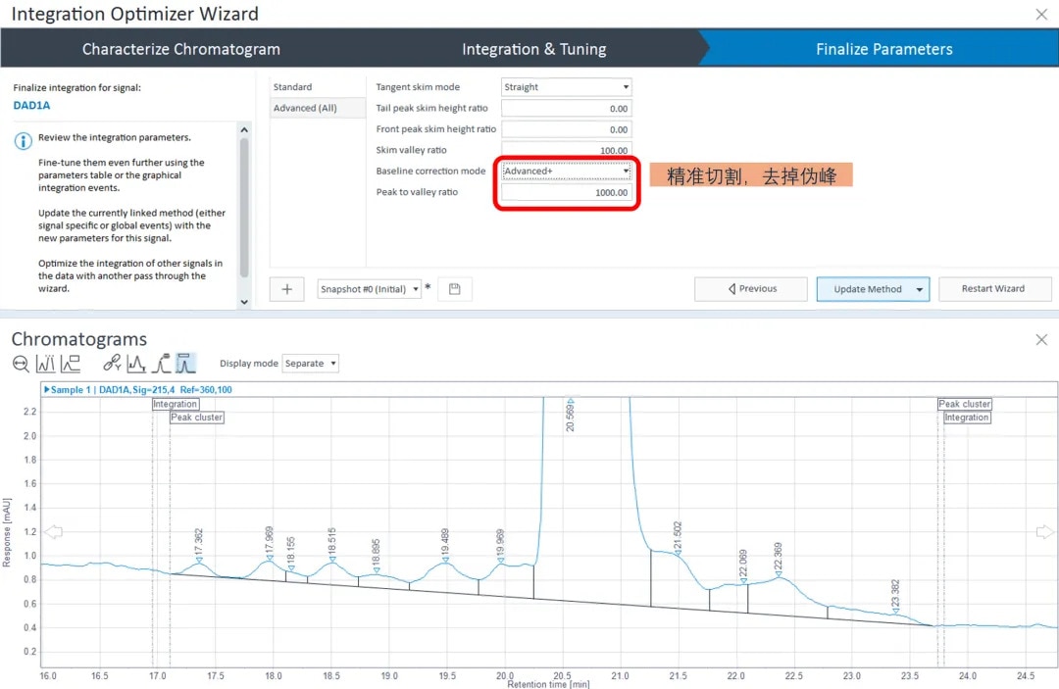Click the Peak to valley ratio field
This screenshot has height=689, width=1059.
click(x=566, y=193)
